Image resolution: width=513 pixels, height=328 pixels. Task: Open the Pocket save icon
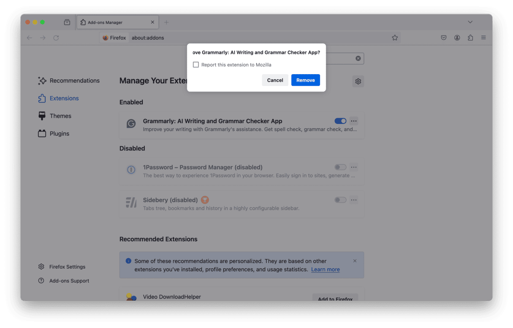[444, 38]
